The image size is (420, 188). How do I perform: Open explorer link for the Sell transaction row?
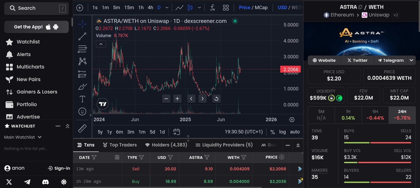[x=300, y=169]
